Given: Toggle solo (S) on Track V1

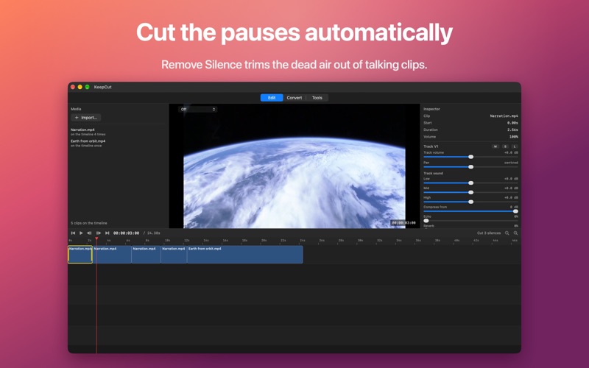Looking at the screenshot, I should pyautogui.click(x=505, y=146).
